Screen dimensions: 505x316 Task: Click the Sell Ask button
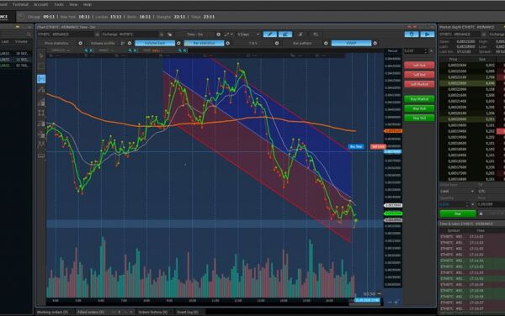tap(419, 66)
